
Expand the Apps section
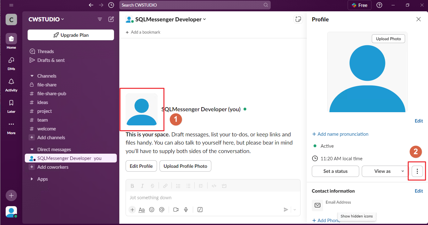(x=32, y=179)
